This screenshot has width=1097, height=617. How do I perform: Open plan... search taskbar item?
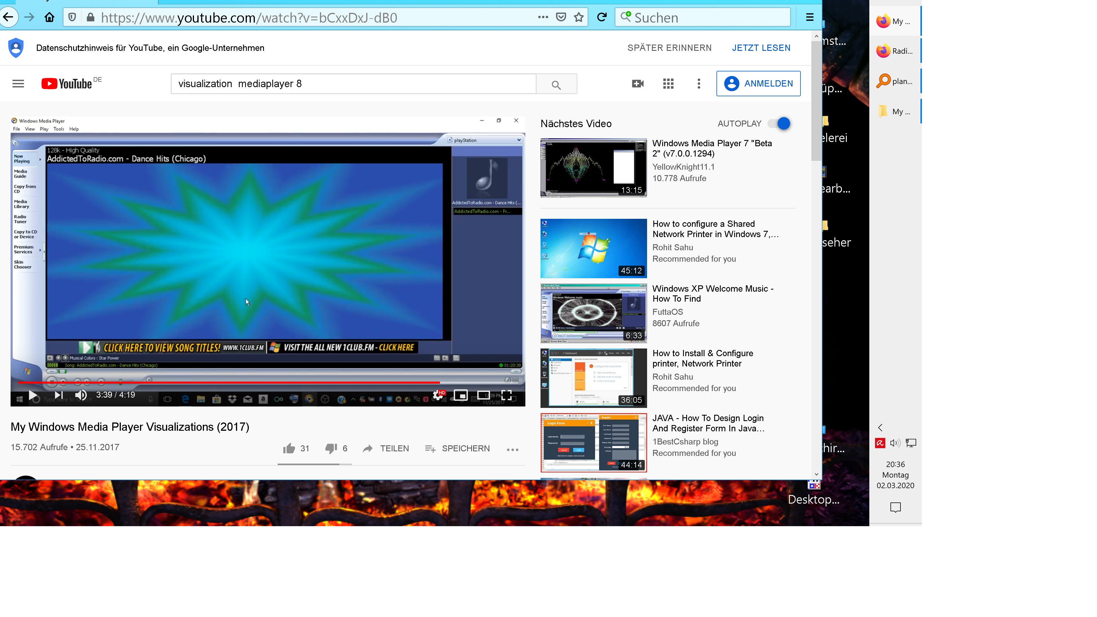[x=895, y=81]
